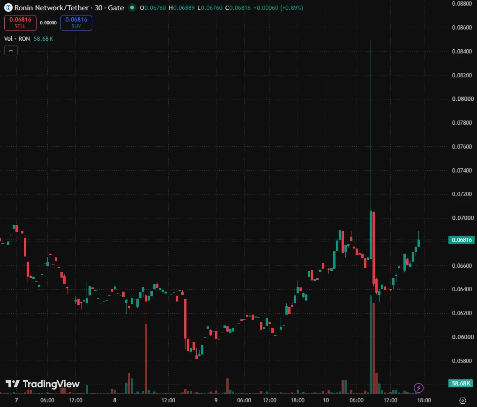This screenshot has height=407, width=477.
Task: Click the 0.07800 price axis label
Action: pyautogui.click(x=462, y=123)
